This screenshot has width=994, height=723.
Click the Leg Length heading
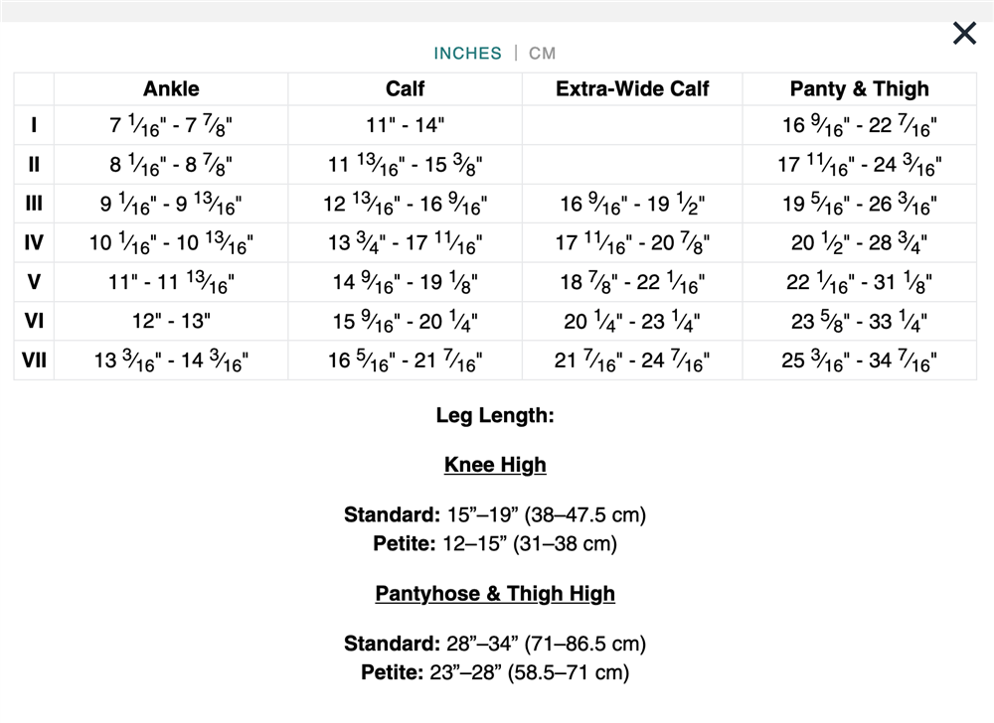pos(495,415)
